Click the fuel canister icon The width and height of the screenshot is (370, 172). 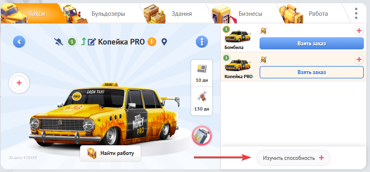pyautogui.click(x=202, y=136)
